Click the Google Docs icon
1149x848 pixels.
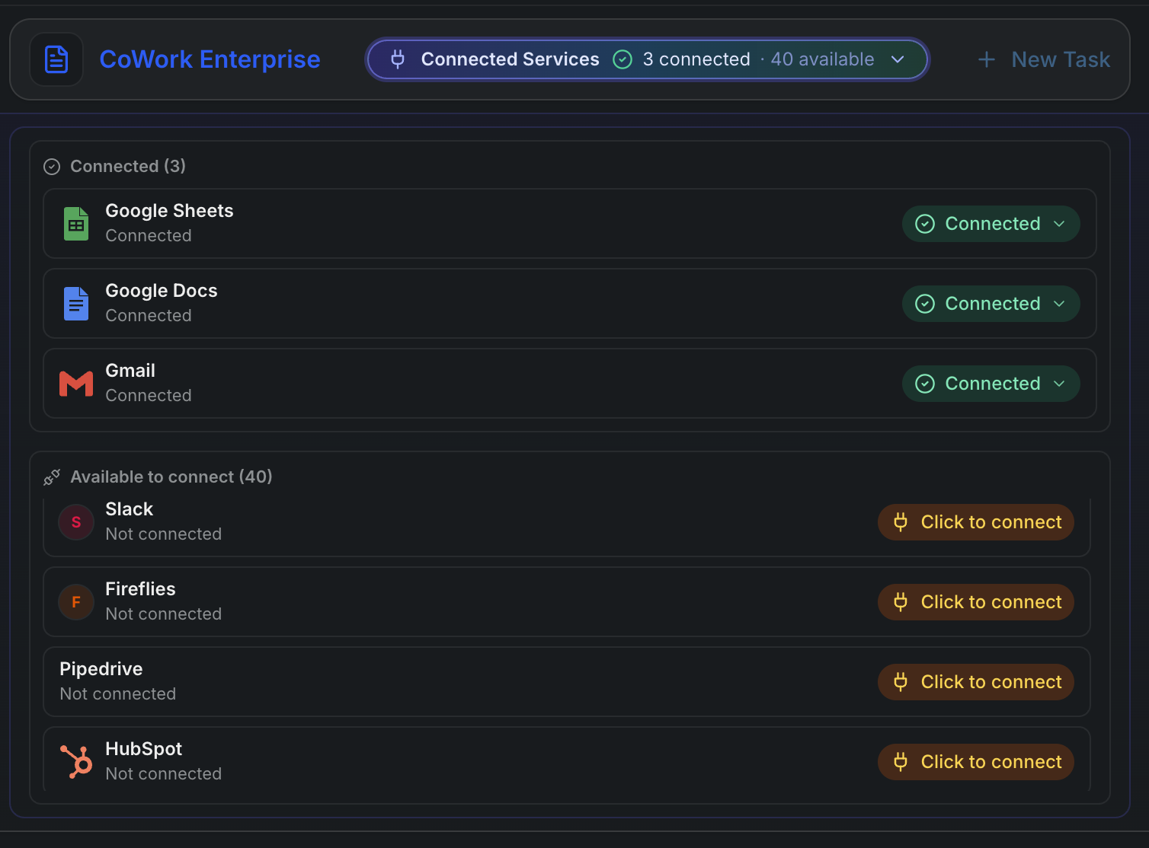point(76,304)
